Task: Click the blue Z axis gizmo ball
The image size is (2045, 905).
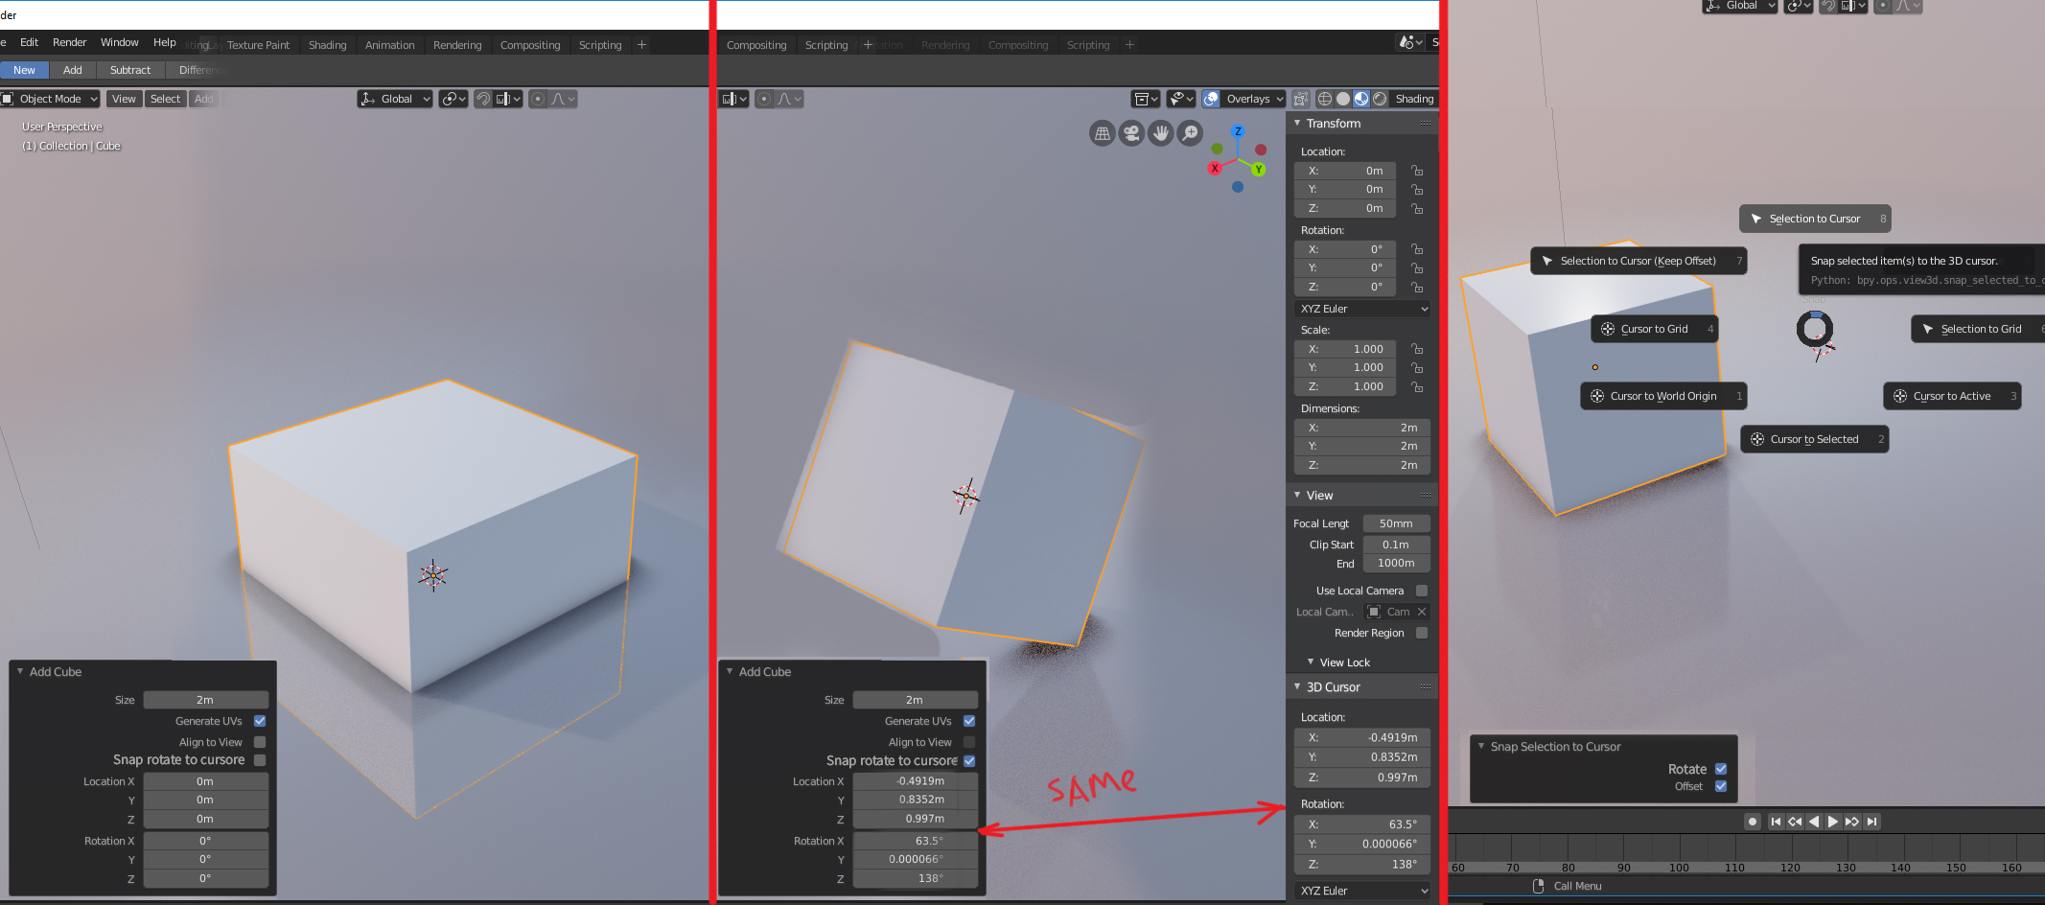Action: pyautogui.click(x=1238, y=131)
